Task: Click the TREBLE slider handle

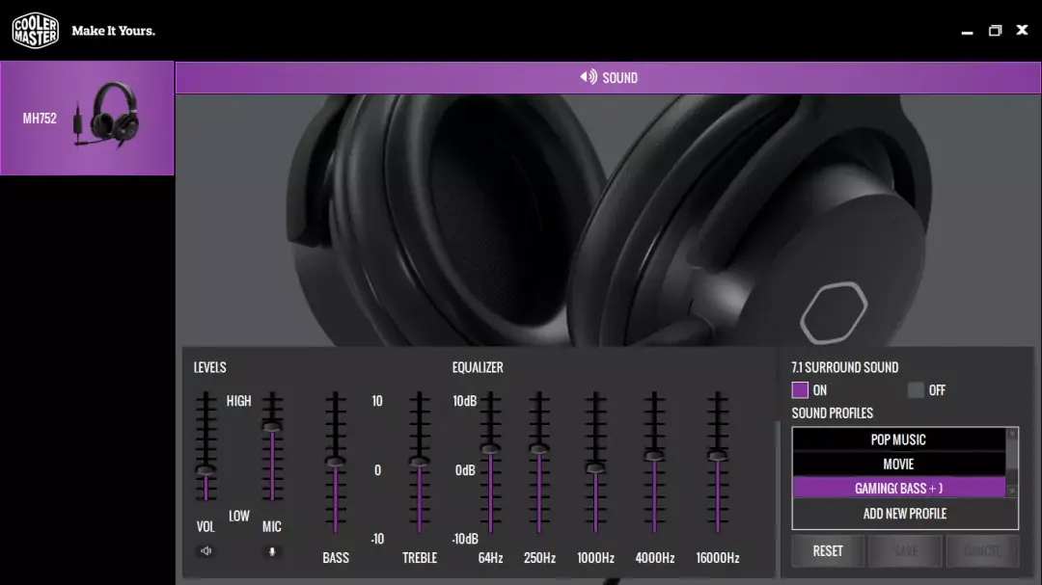Action: (x=420, y=461)
